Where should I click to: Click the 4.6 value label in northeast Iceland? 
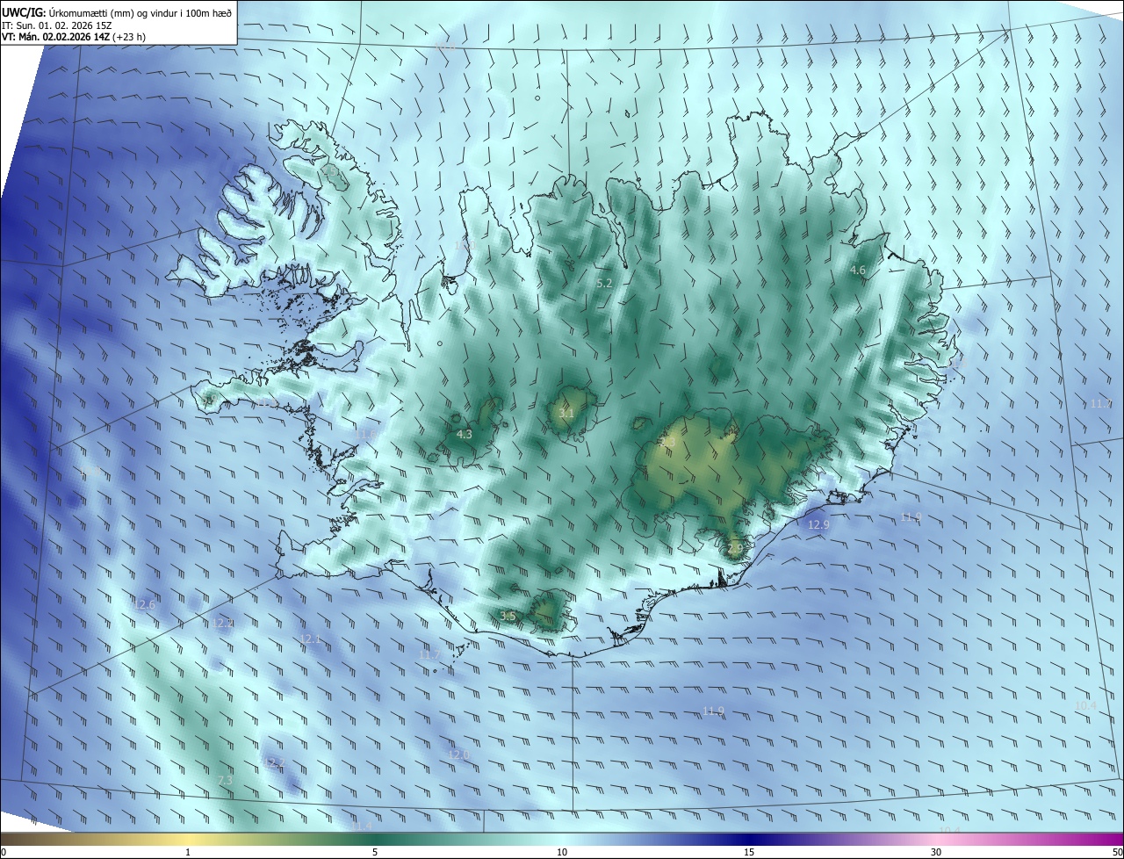[858, 271]
